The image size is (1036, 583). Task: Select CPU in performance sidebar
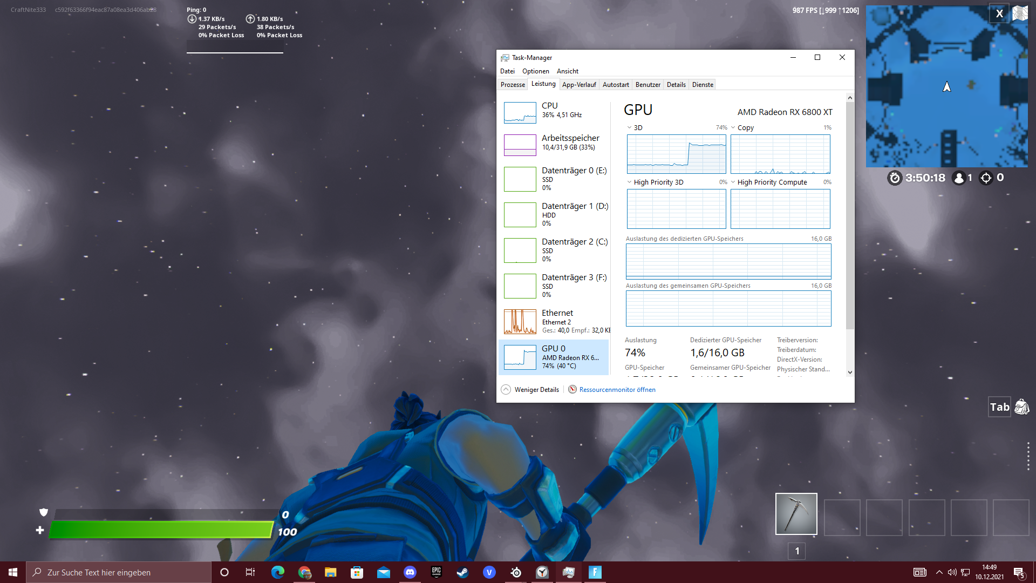[x=555, y=112]
